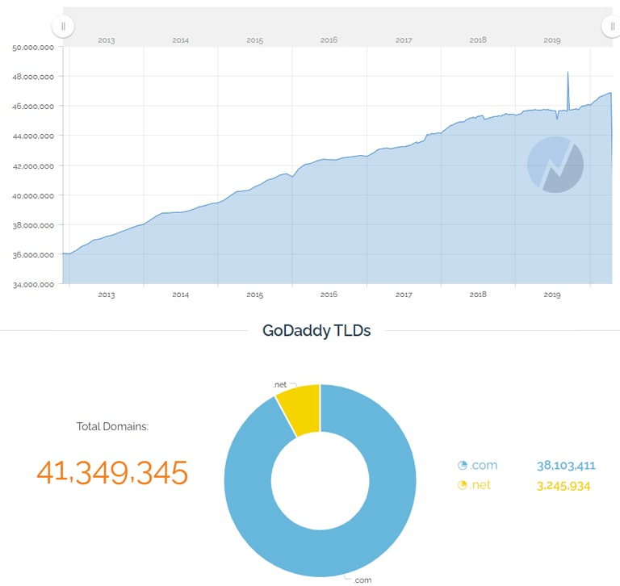Grab the right range slider handle
This screenshot has height=586, width=620.
tap(611, 27)
